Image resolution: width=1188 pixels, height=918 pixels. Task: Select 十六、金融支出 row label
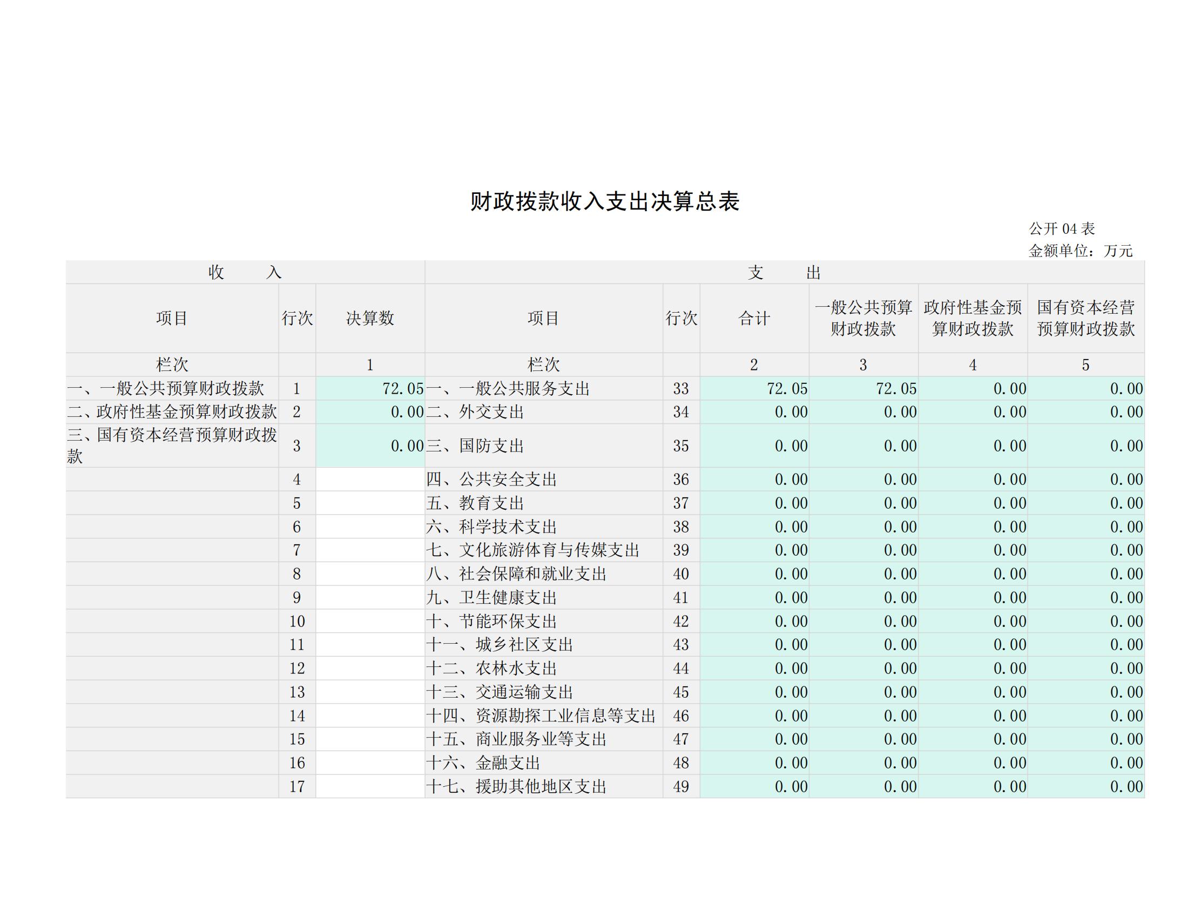tap(483, 763)
